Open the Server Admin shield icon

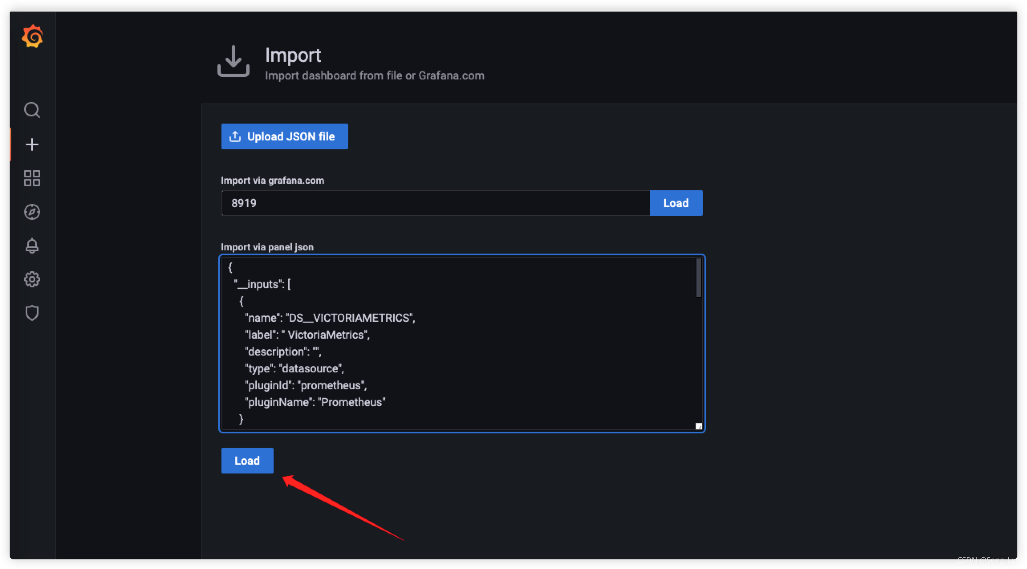[32, 313]
